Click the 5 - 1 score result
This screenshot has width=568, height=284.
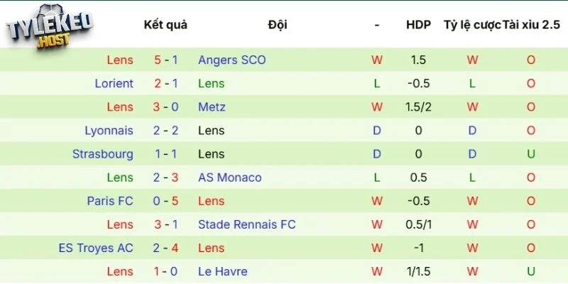coord(165,60)
